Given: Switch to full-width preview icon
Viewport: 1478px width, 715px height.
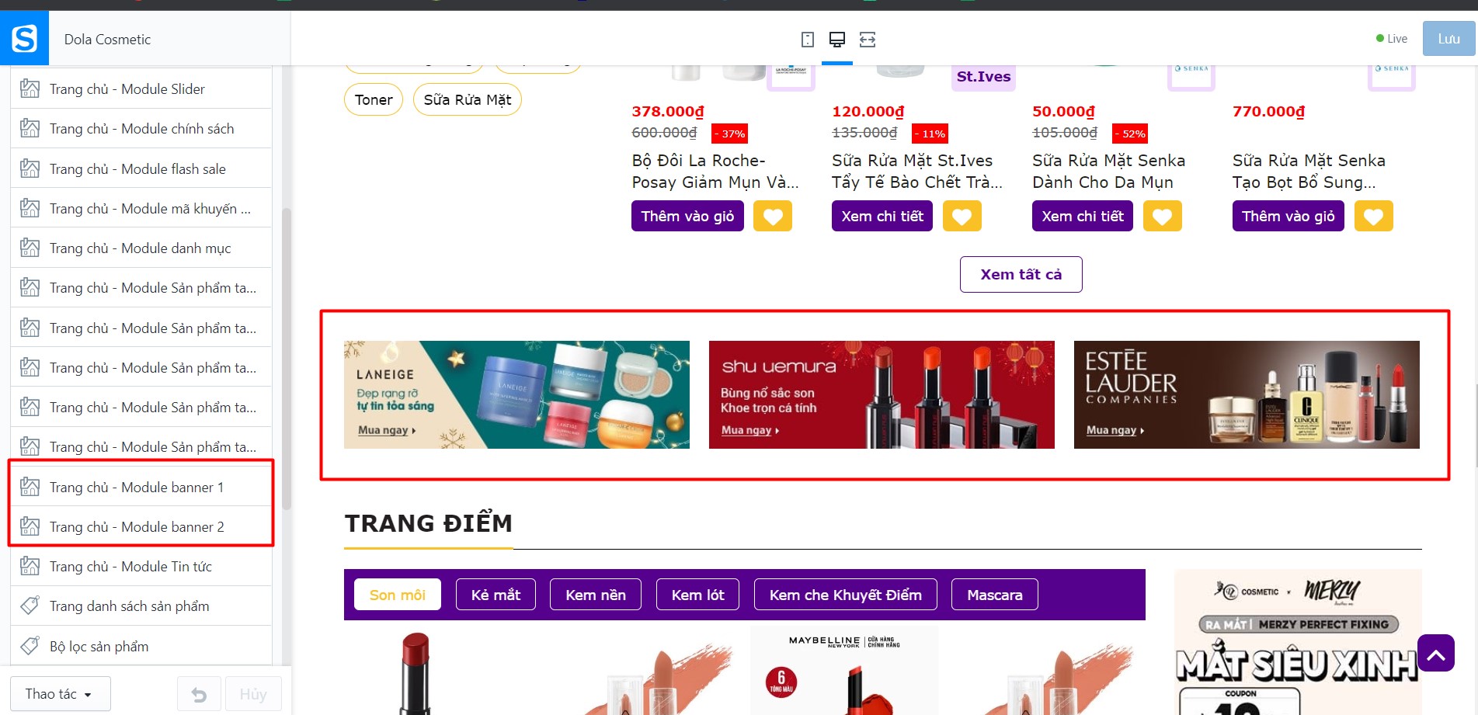Looking at the screenshot, I should [x=868, y=40].
